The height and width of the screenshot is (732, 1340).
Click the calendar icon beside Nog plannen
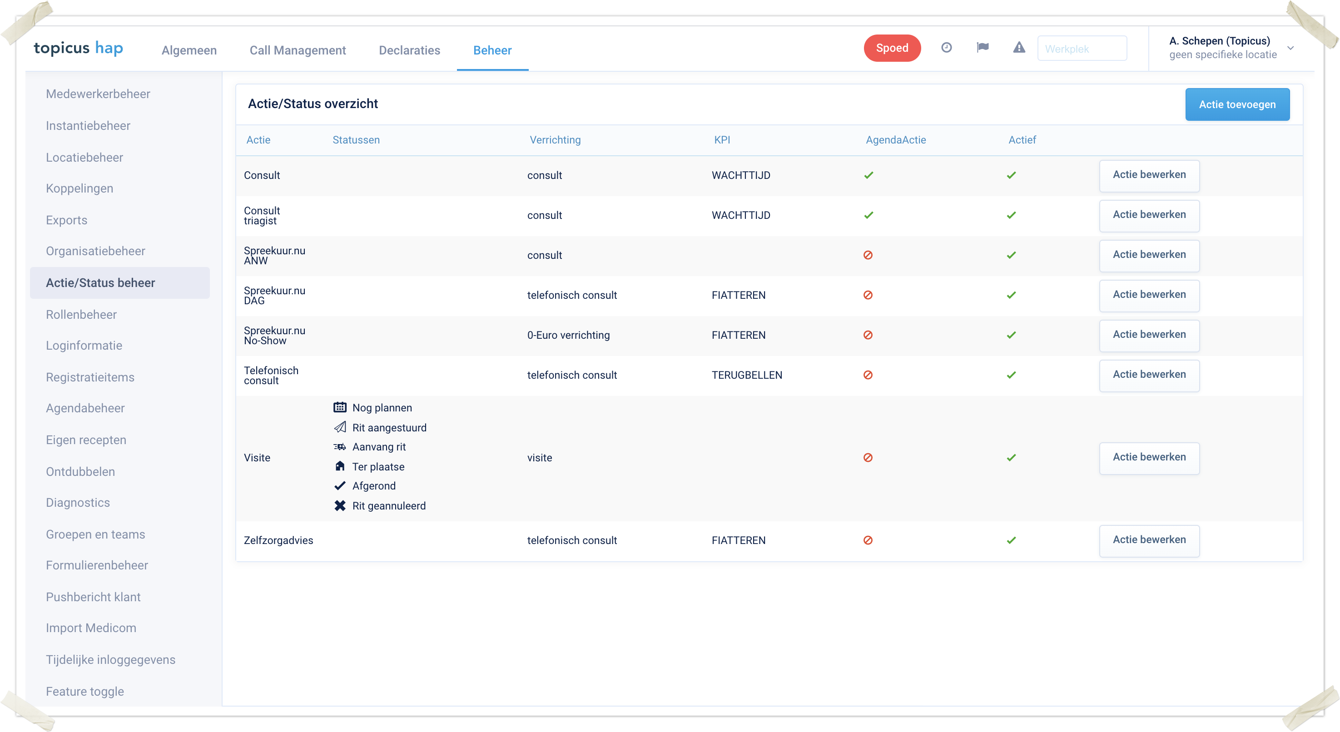click(340, 408)
